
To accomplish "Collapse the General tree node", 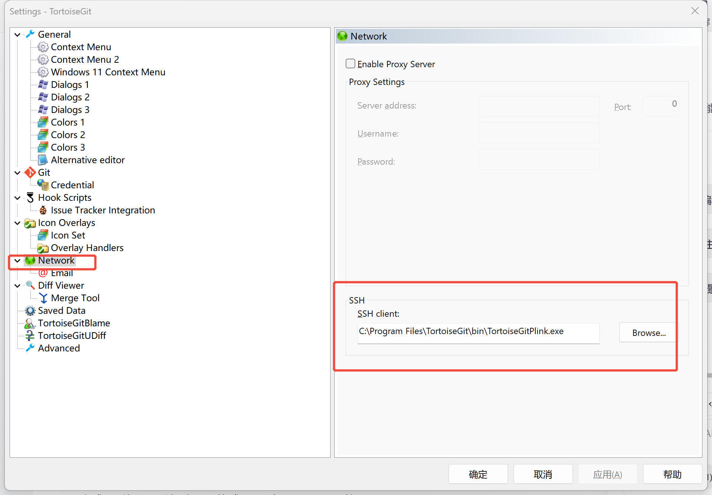I will tap(17, 35).
